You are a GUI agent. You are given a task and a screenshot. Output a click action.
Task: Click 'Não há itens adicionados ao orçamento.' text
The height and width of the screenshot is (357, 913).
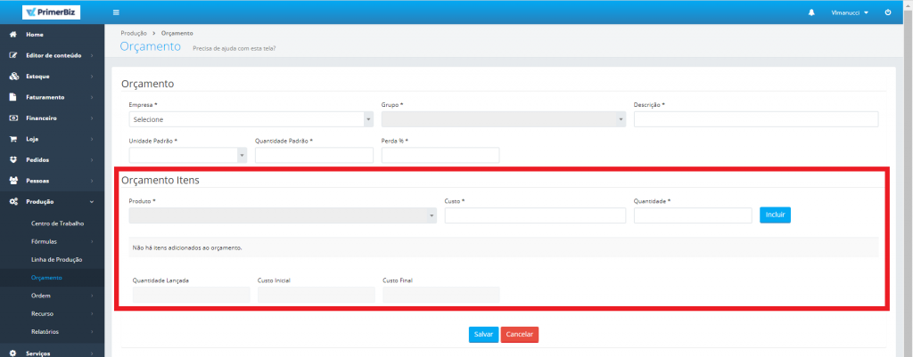(187, 247)
